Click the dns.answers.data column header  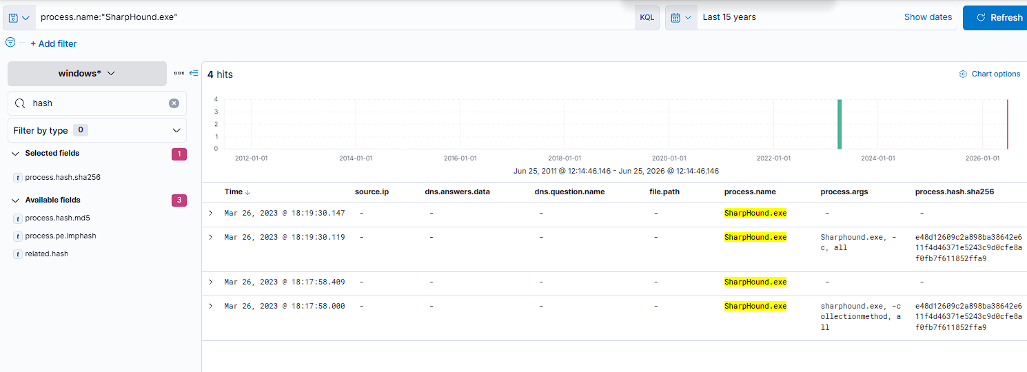coord(457,192)
